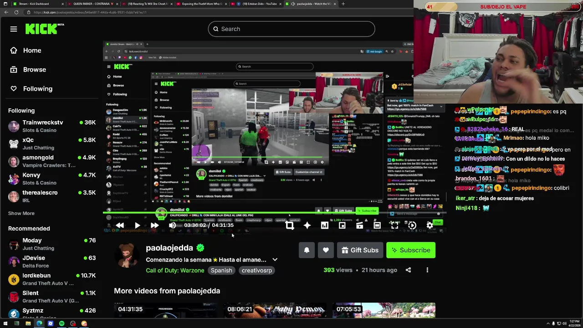
Task: Open playback speed control icon
Action: coord(412,225)
